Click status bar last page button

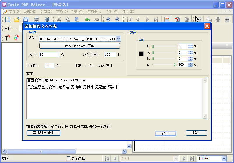click(x=192, y=159)
